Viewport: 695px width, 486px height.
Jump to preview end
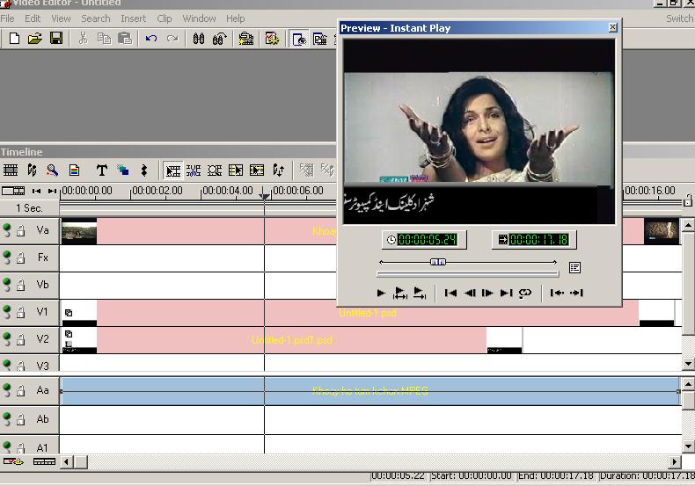(x=506, y=293)
